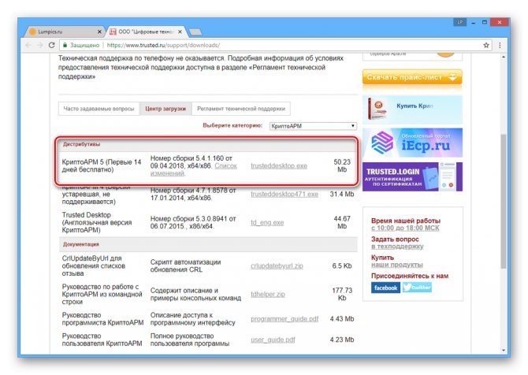Go back with the browser back arrow
Image resolution: width=528 pixels, height=375 pixels.
coord(28,45)
